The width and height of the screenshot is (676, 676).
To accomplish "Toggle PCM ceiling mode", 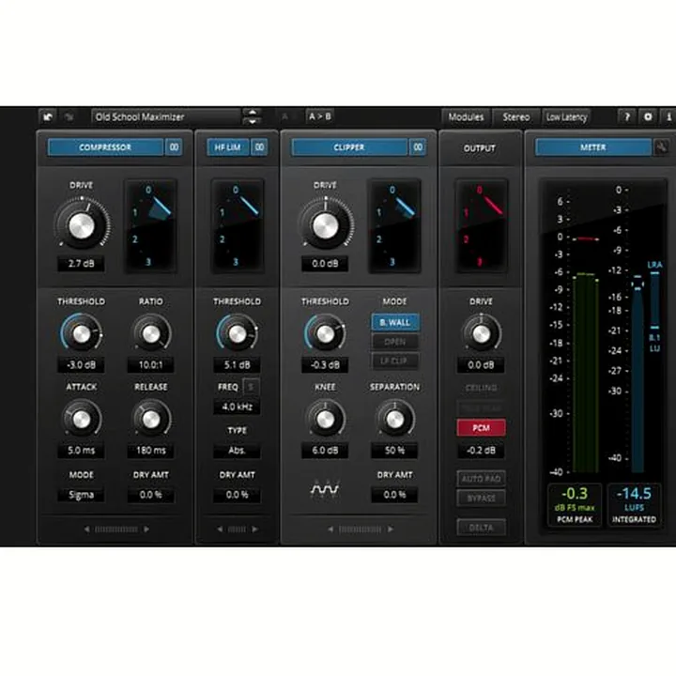I will (481, 428).
